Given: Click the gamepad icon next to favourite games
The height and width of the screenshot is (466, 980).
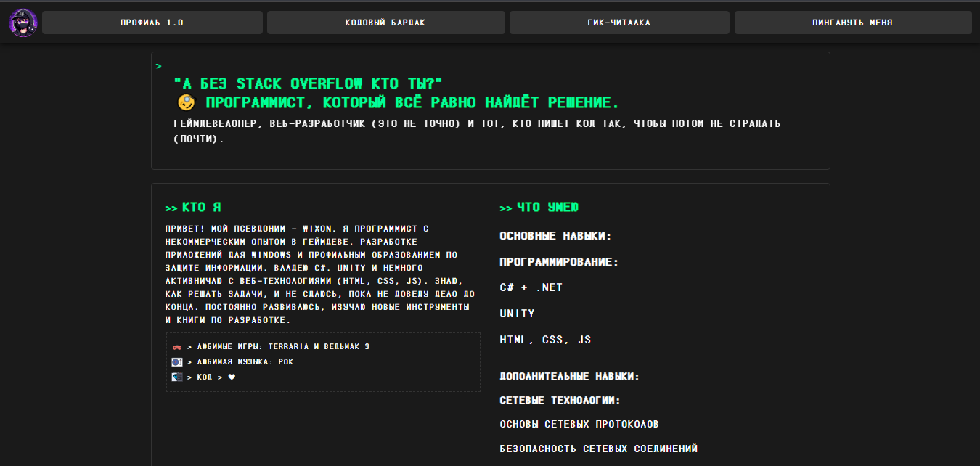Looking at the screenshot, I should (176, 347).
